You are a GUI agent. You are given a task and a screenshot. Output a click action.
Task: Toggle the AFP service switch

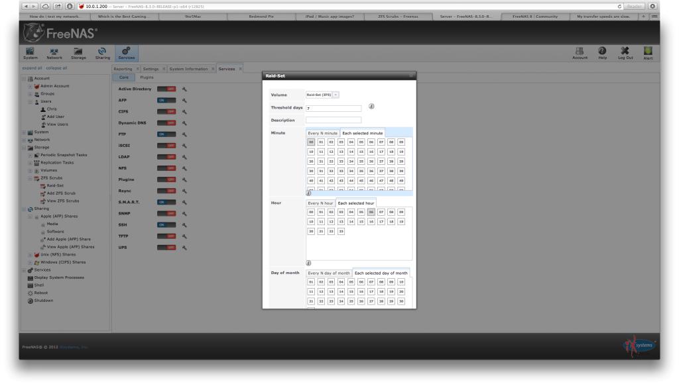click(x=166, y=100)
